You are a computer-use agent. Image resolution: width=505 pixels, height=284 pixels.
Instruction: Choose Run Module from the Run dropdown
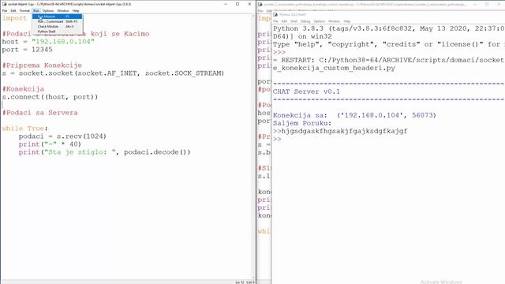57,17
